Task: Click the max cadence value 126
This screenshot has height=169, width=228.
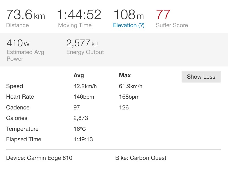Action: 124,107
